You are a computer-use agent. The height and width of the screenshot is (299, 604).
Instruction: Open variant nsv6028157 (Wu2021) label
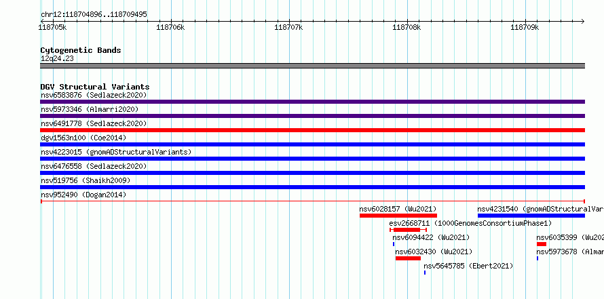[x=398, y=209]
